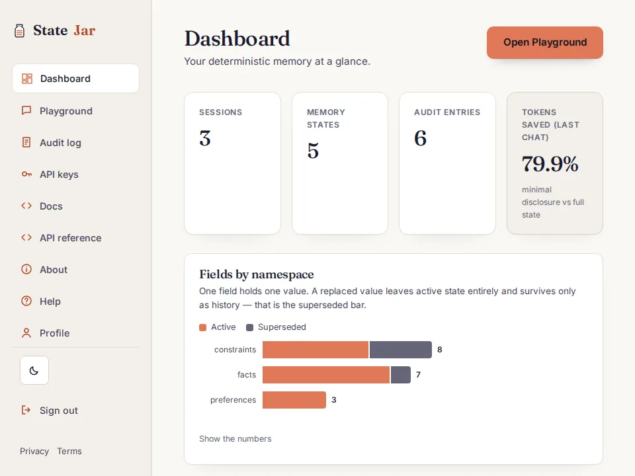Click the preferences total value 3
The width and height of the screenshot is (635, 476).
pyautogui.click(x=333, y=400)
